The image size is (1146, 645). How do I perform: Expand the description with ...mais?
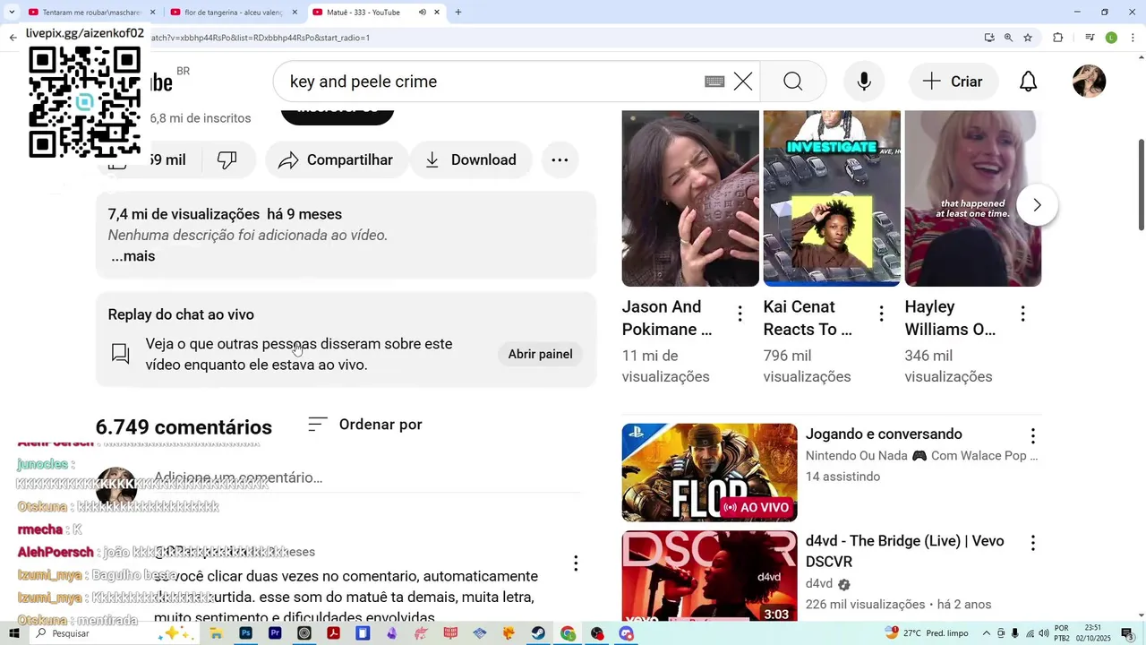[133, 256]
